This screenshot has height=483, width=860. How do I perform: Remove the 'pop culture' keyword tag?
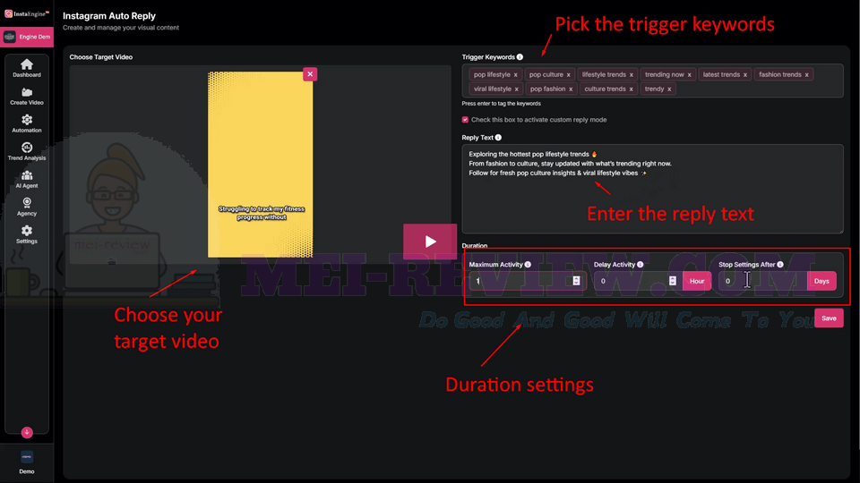pyautogui.click(x=568, y=75)
